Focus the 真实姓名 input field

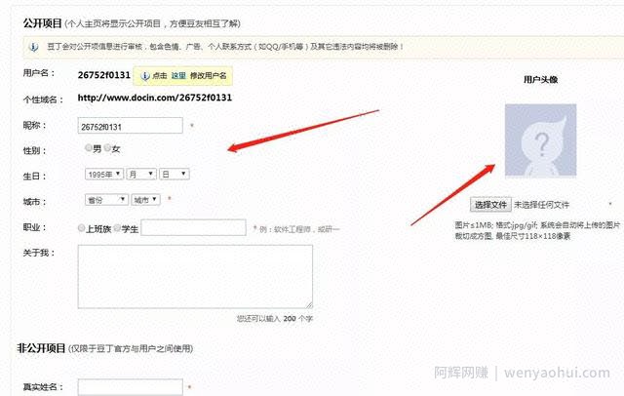[130, 387]
